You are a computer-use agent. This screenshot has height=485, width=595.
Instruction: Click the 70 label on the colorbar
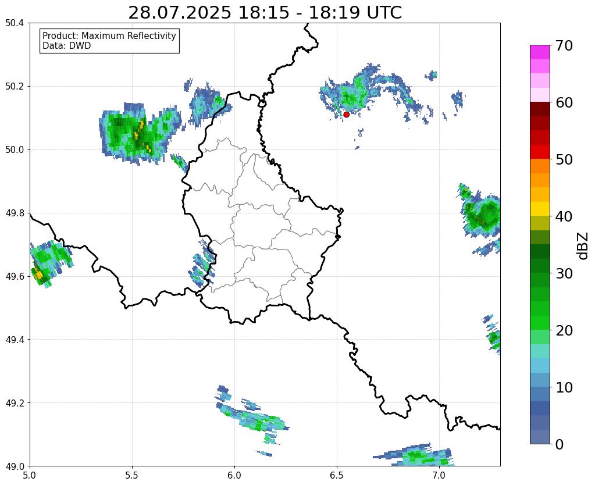[x=564, y=45]
